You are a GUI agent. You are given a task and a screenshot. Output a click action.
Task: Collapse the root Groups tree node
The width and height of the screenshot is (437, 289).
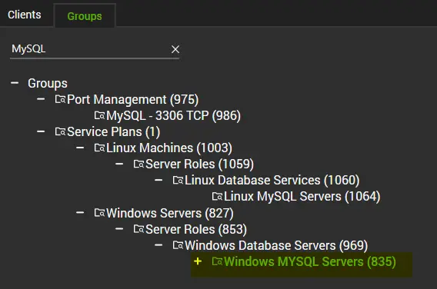coord(15,83)
